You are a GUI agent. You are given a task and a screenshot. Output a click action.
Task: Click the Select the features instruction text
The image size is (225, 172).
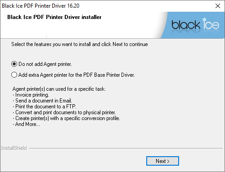click(80, 44)
